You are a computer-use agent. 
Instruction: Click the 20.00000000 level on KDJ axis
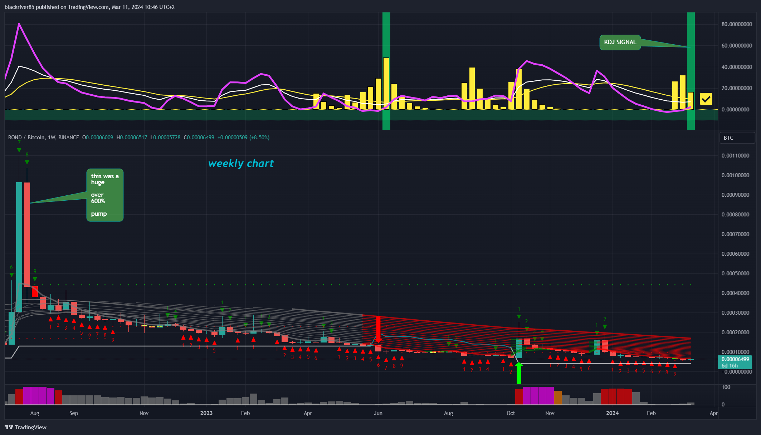coord(737,88)
